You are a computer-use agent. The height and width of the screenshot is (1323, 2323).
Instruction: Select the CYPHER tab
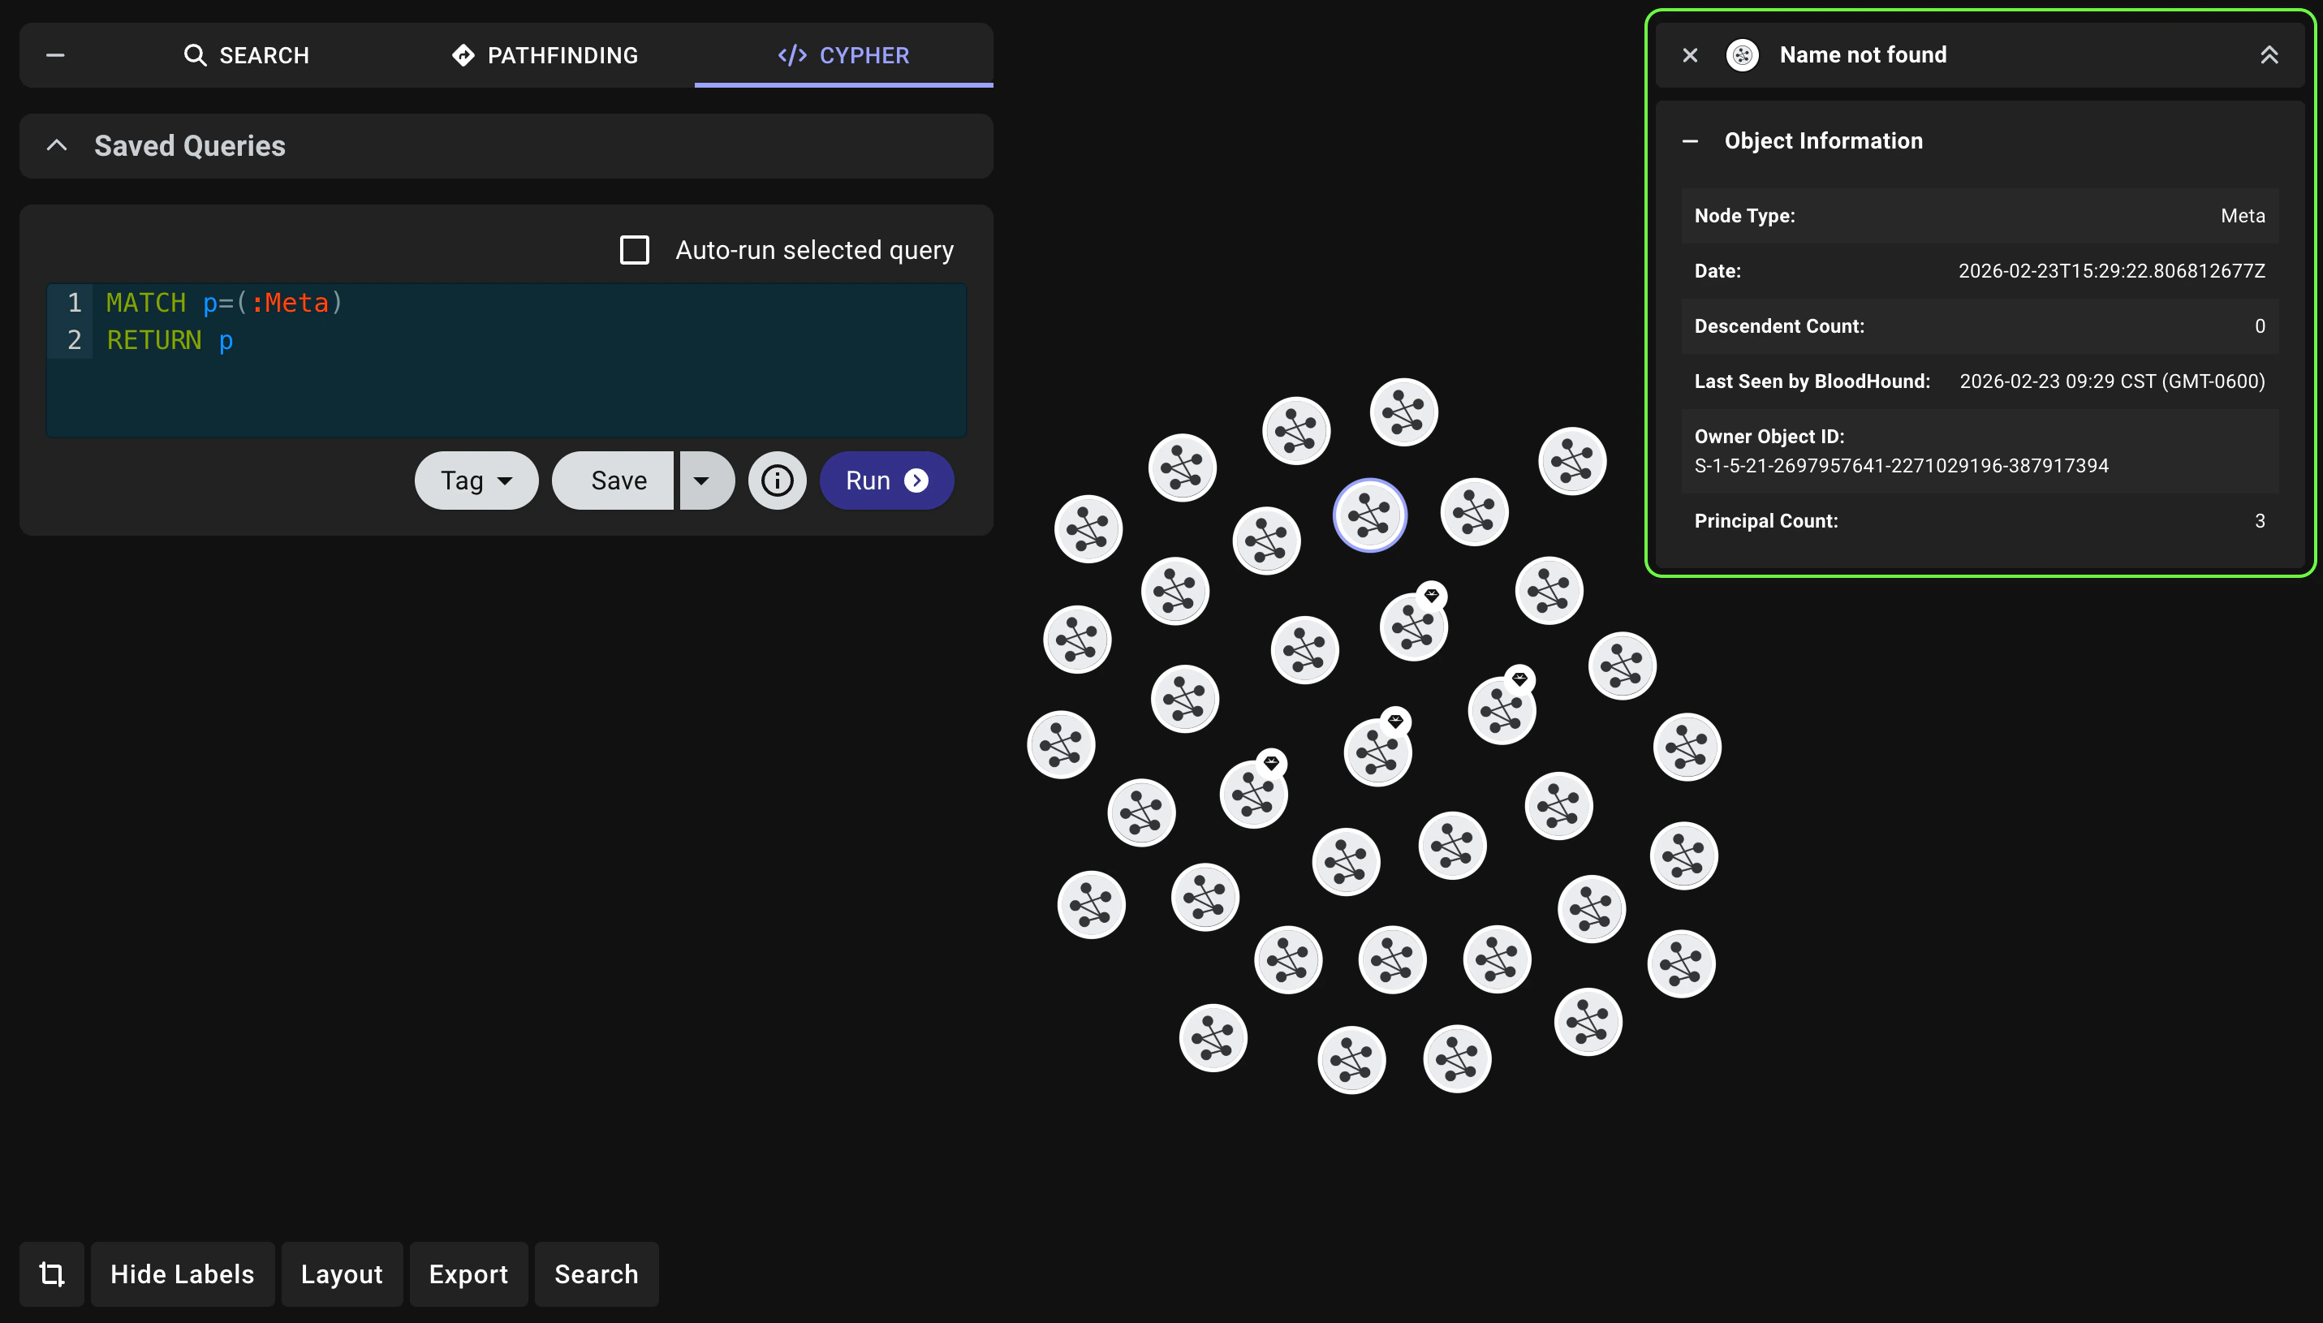843,55
